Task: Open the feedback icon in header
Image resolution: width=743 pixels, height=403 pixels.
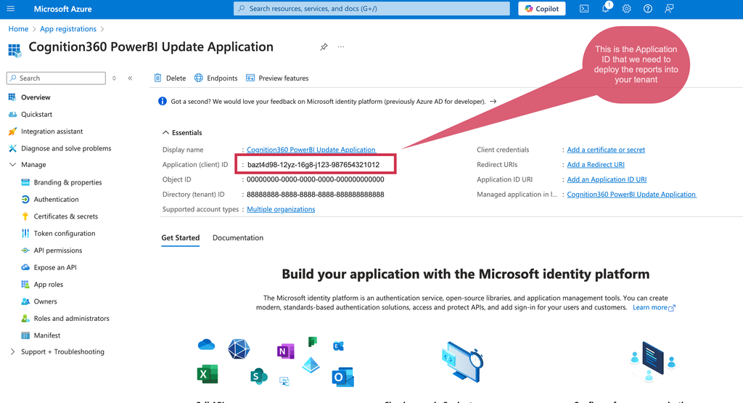Action: [669, 9]
